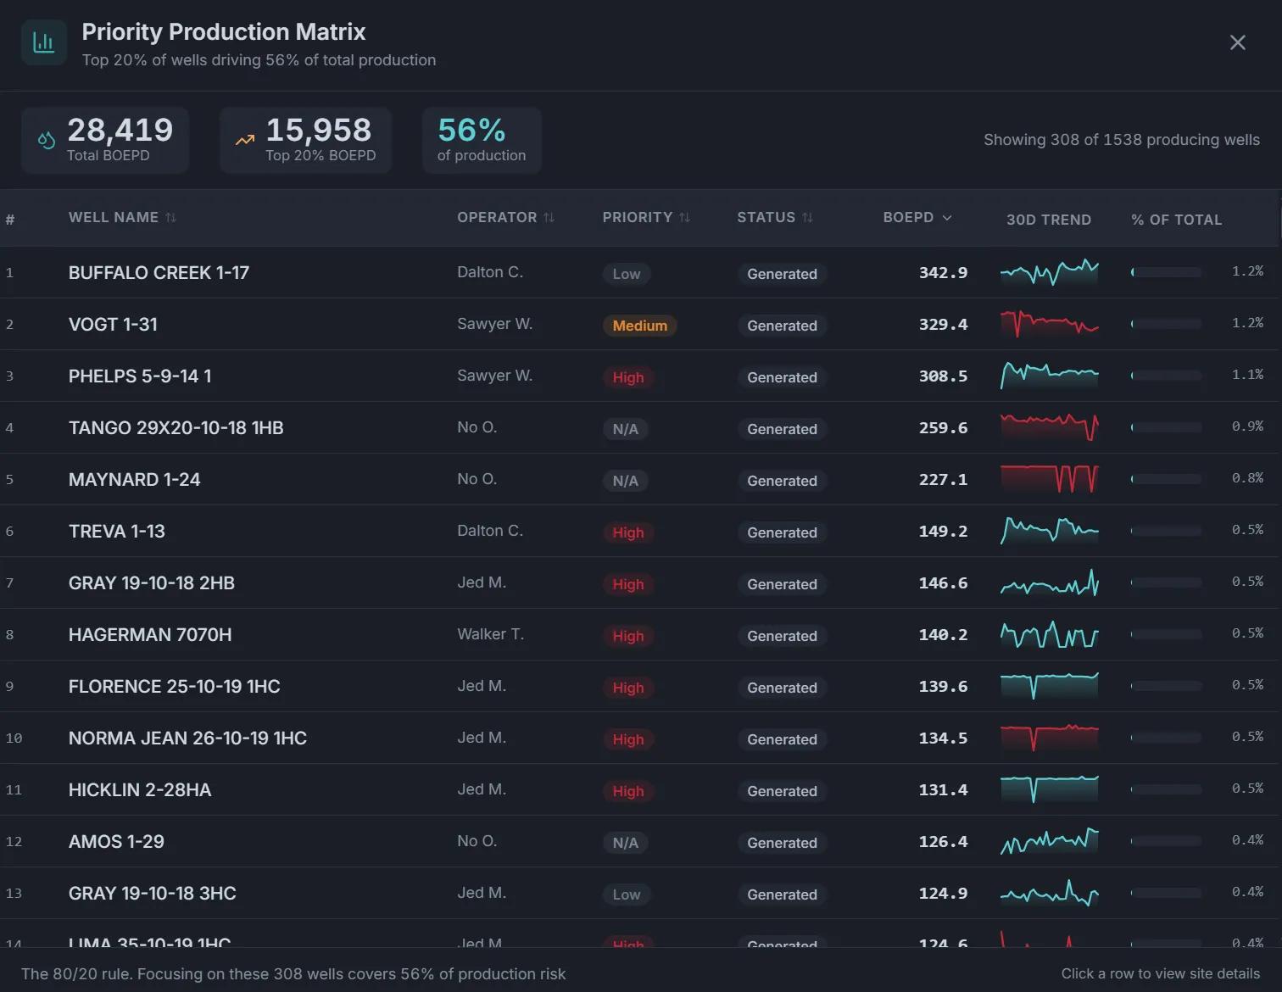Click the percent-of-total bar for BUFFALO CREEK 1-17

coord(1167,272)
